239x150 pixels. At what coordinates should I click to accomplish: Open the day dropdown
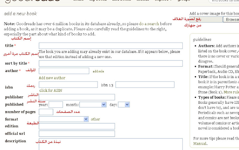[124, 105]
